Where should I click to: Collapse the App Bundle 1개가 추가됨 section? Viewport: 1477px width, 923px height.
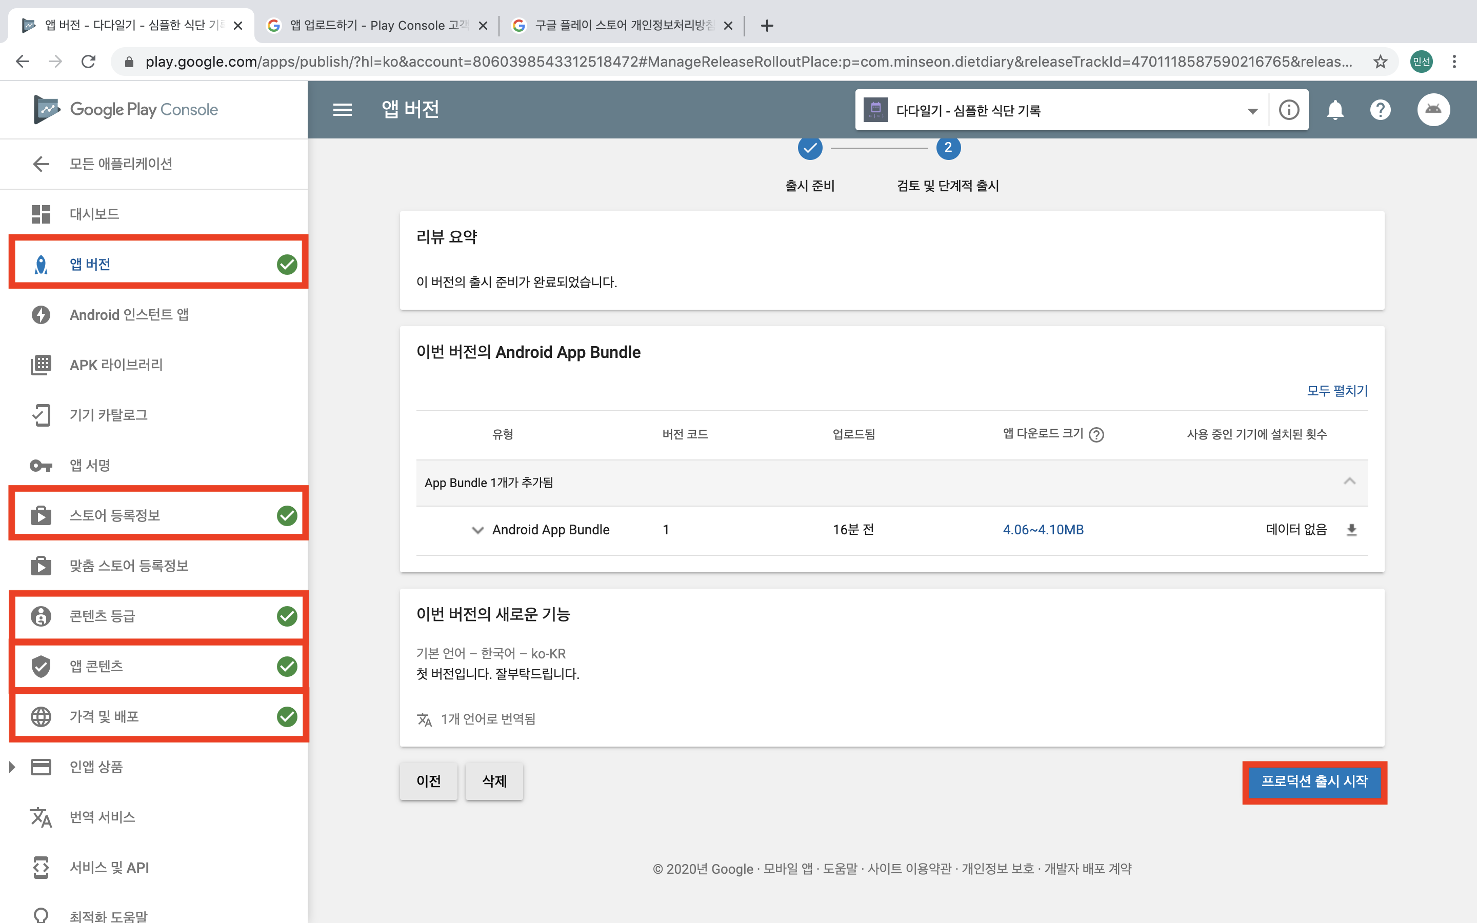pyautogui.click(x=1349, y=481)
